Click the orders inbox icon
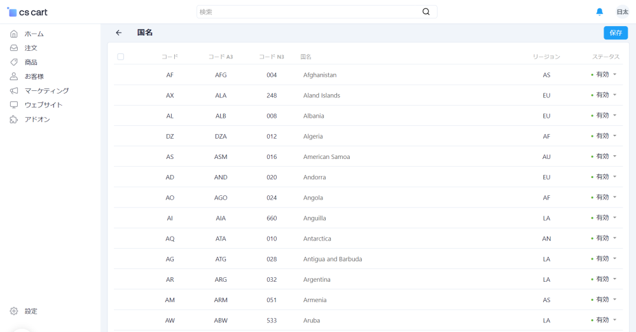Screen dimensions: 636x332 14,48
